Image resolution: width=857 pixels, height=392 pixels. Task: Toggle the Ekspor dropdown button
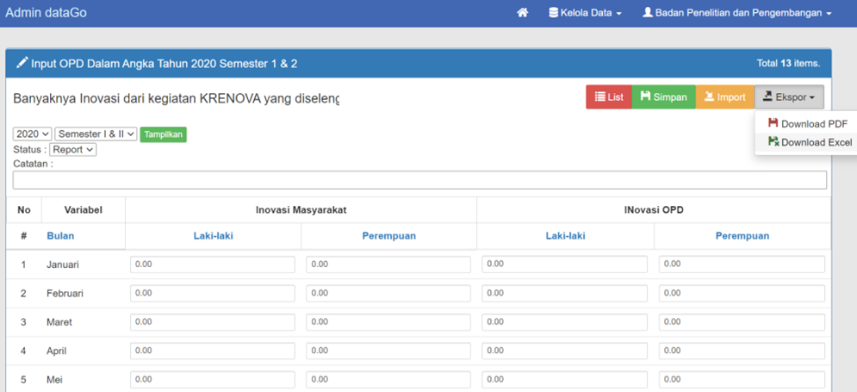tap(789, 97)
